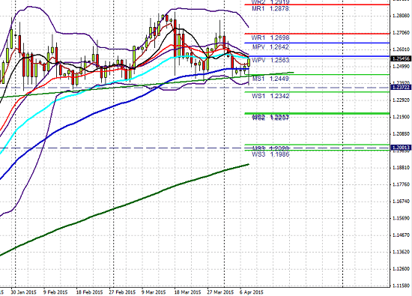The width and height of the screenshot is (412, 296).
Task: Click the WPV 1.2563 pivot label
Action: (x=270, y=60)
